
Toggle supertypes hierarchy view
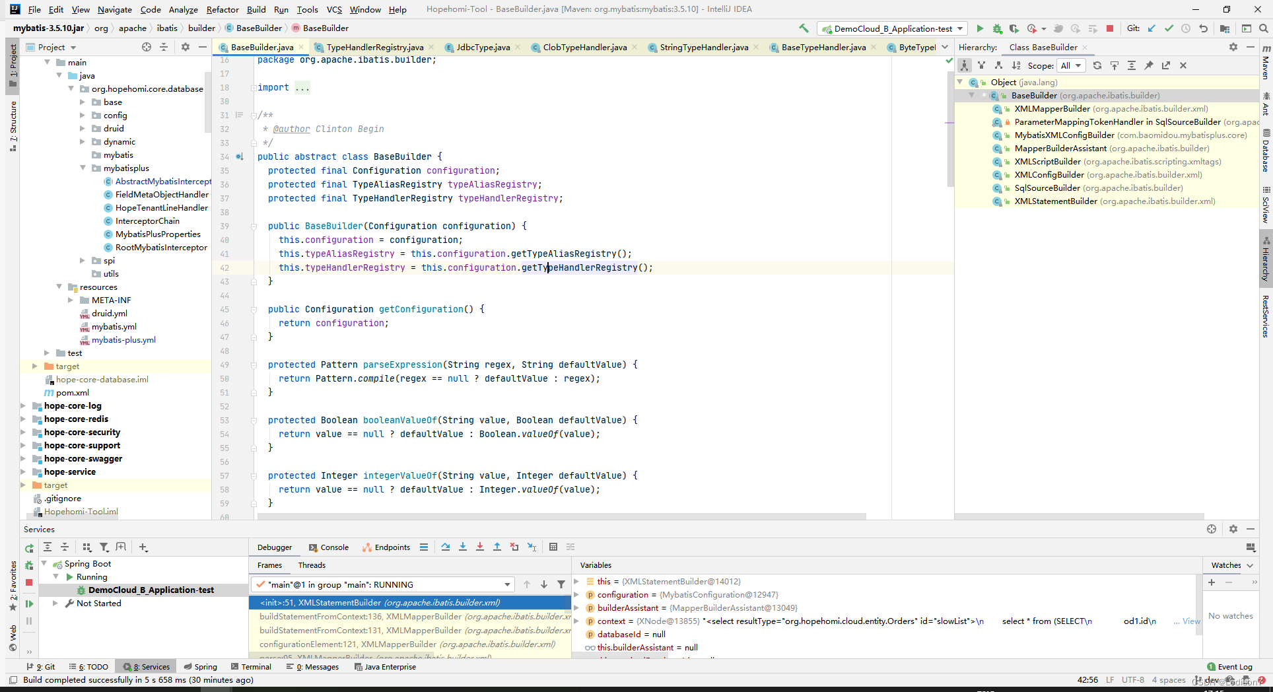(982, 65)
